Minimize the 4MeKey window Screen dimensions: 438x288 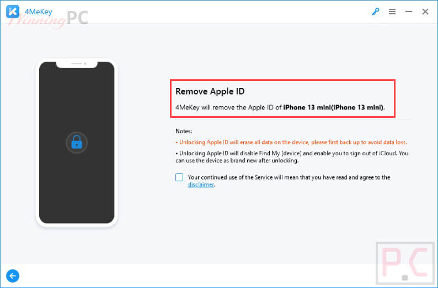coord(409,12)
